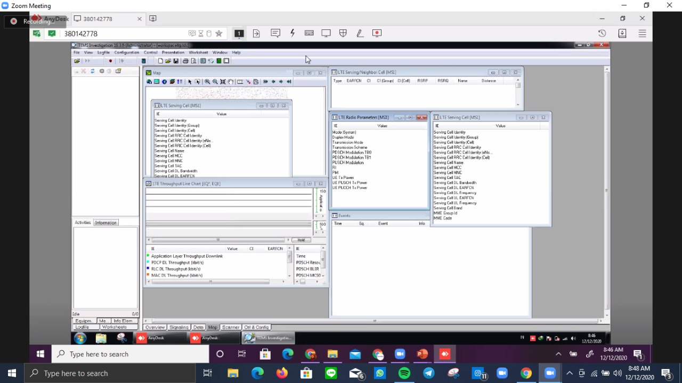Click the green Application Layer Throughput Downlink swatch
Screen dimensions: 682x383
[148, 256]
